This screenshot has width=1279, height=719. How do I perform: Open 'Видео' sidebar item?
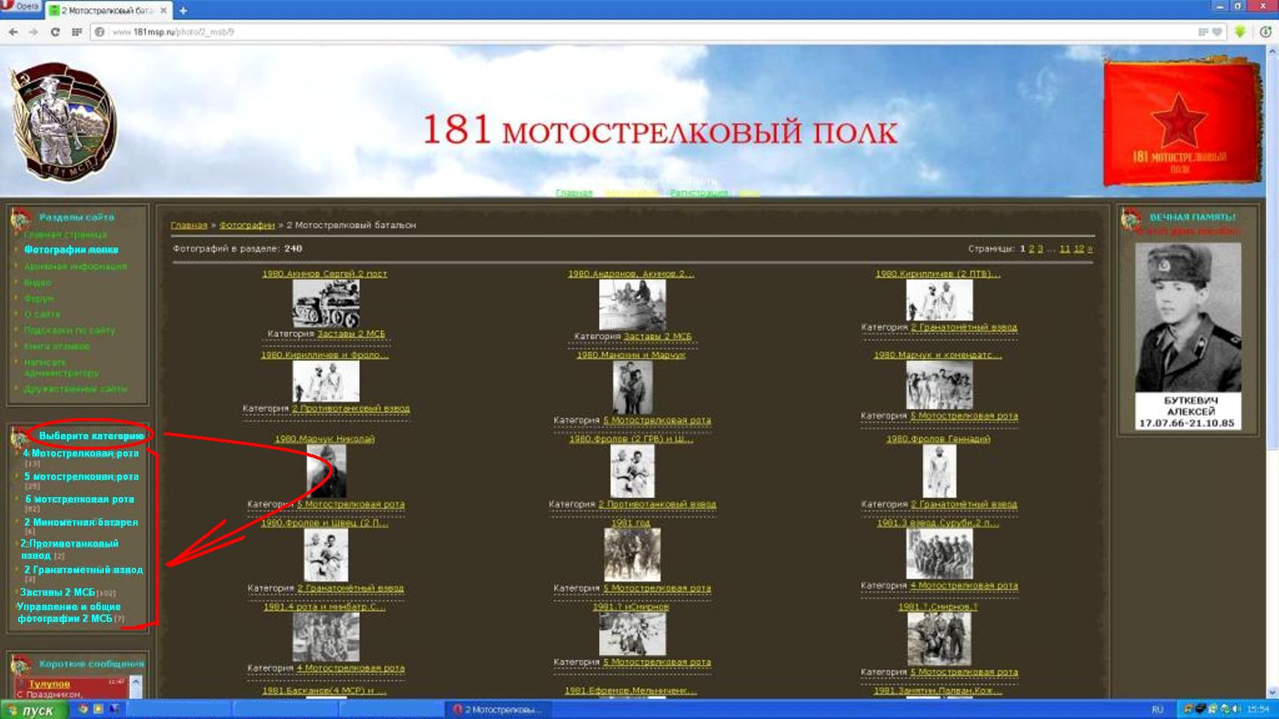coord(38,283)
